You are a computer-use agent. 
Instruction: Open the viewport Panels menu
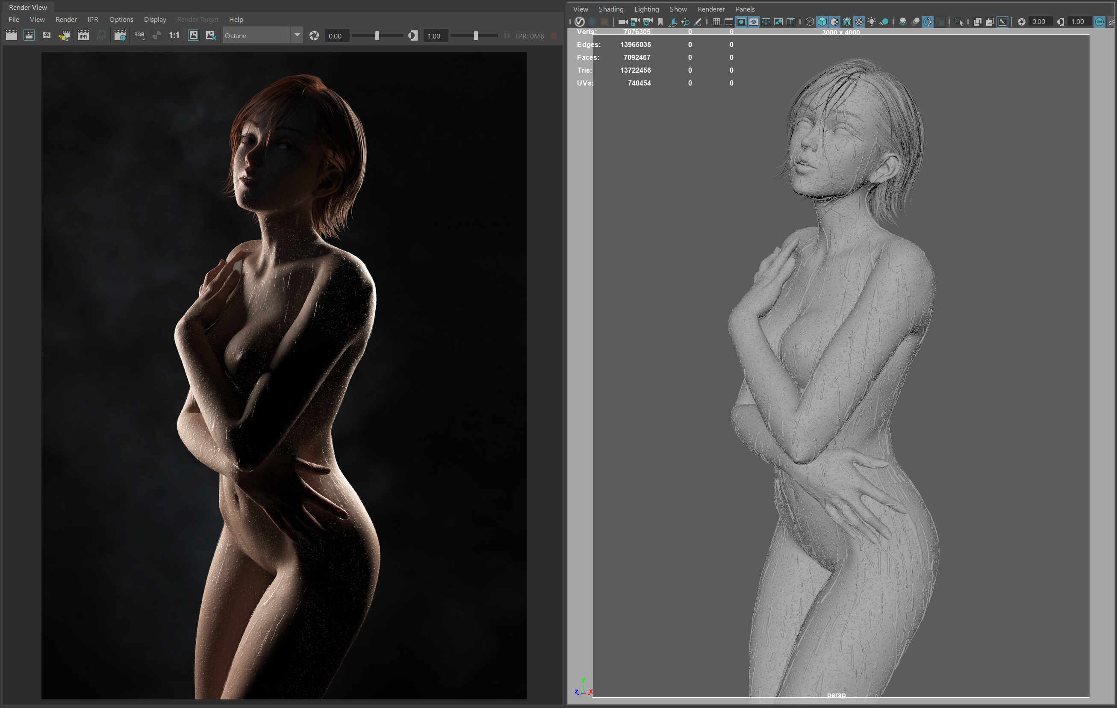(745, 9)
